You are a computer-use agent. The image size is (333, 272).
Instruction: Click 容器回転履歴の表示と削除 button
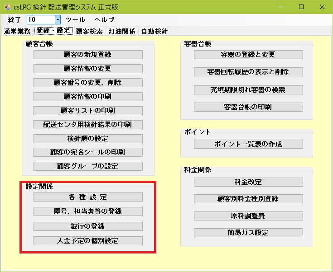click(248, 72)
